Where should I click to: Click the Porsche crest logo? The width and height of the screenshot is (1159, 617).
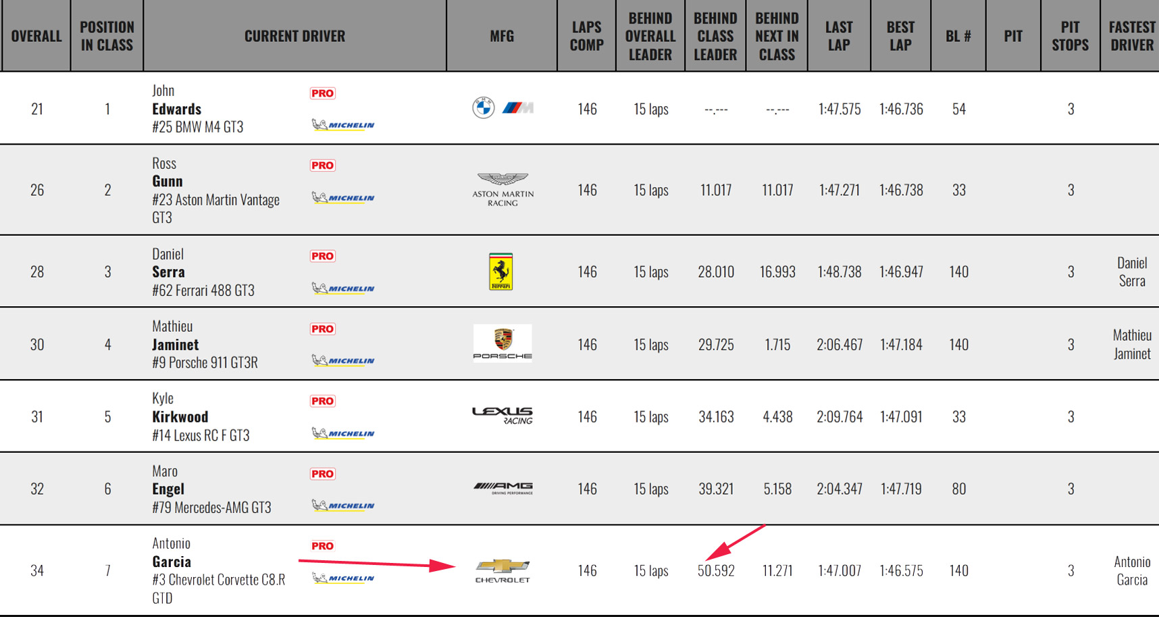tap(503, 343)
